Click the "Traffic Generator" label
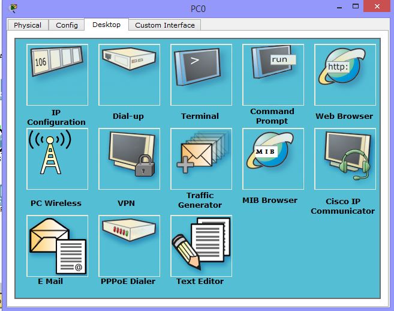Screen dimensions: 394x311 click(200, 201)
